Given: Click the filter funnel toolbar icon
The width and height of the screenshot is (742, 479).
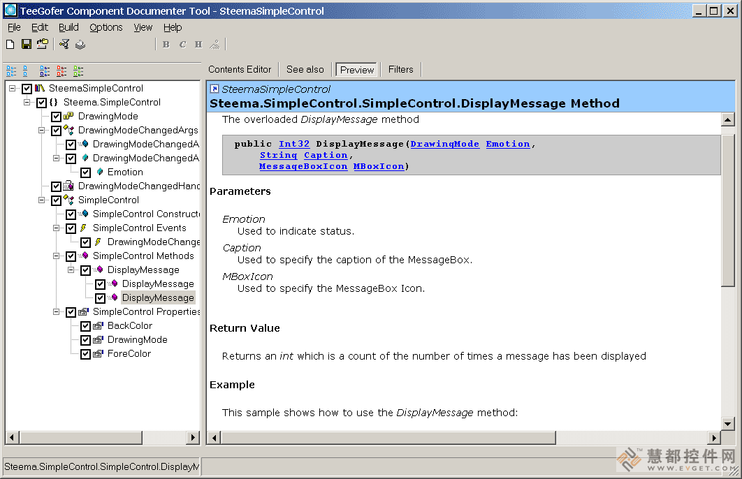Looking at the screenshot, I should 64,45.
